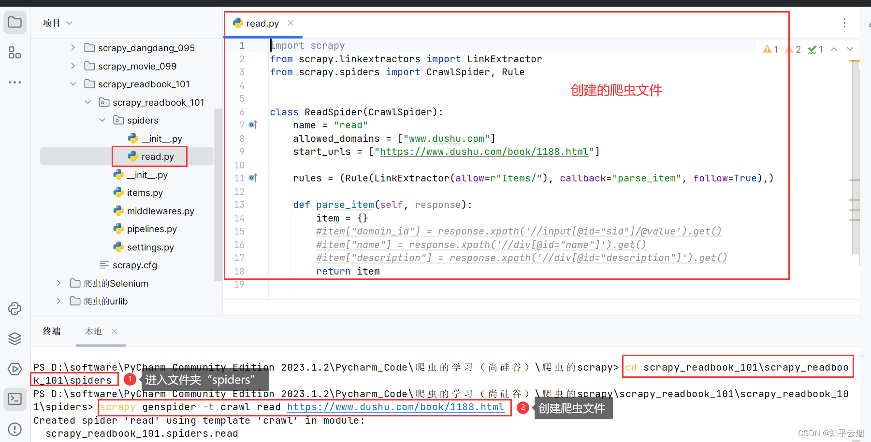The width and height of the screenshot is (871, 442).
Task: Click LinkExtractor import statement line
Action: [406, 59]
